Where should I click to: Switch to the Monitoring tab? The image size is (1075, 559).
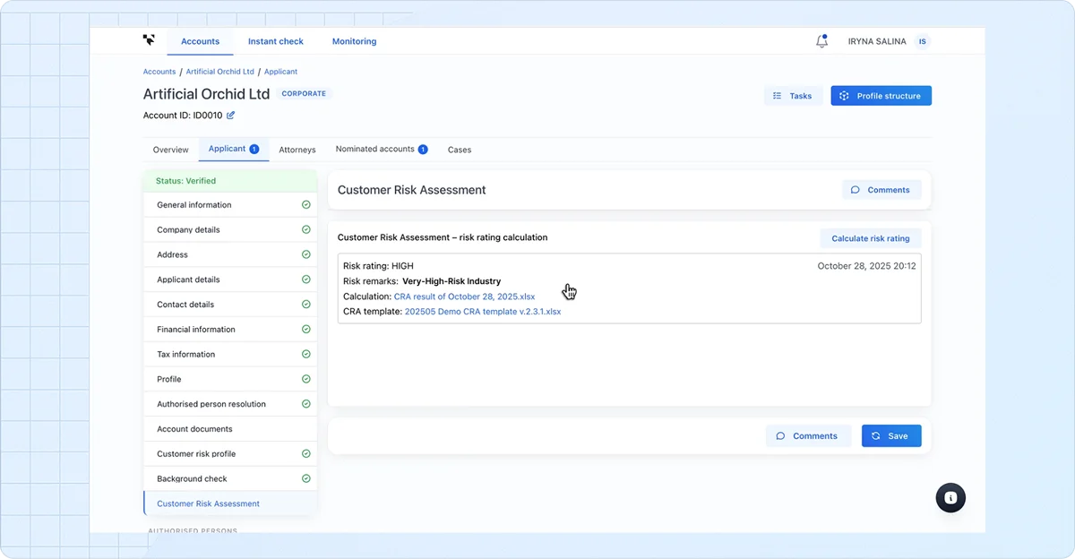coord(354,41)
